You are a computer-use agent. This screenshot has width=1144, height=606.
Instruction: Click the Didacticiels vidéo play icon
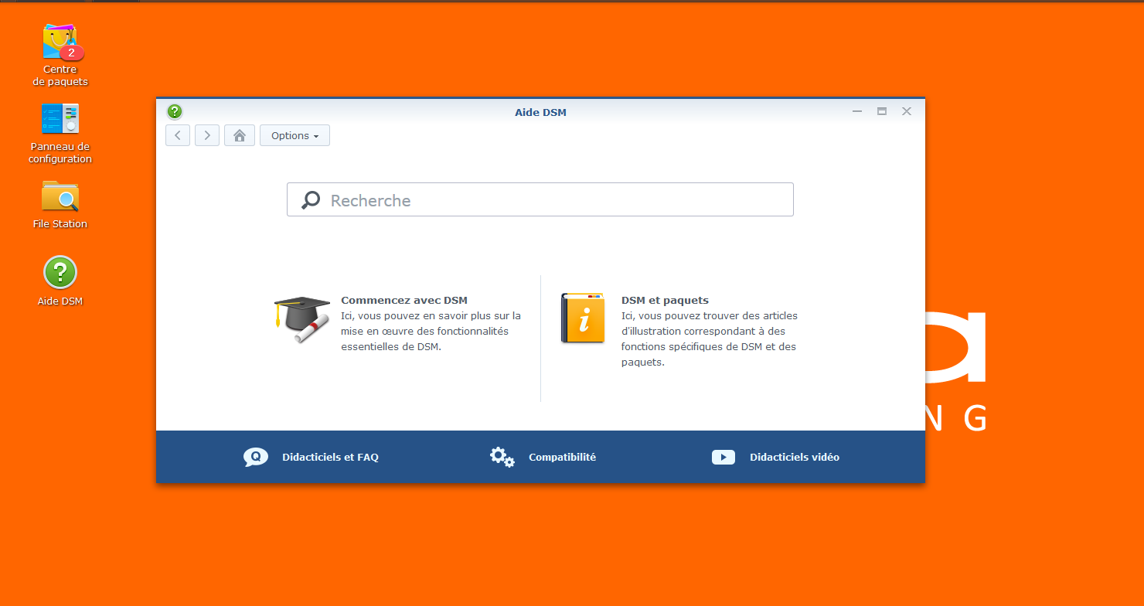tap(724, 457)
